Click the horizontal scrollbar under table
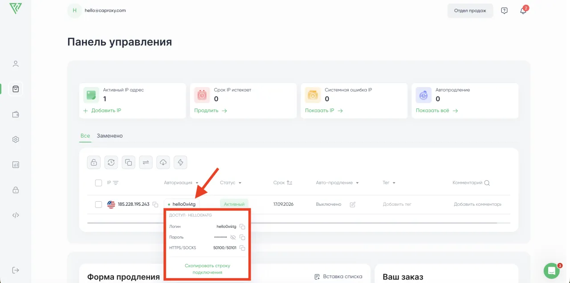 click(x=292, y=222)
